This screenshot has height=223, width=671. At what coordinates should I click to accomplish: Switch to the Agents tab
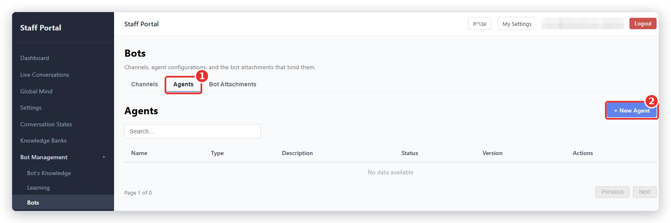click(x=183, y=84)
